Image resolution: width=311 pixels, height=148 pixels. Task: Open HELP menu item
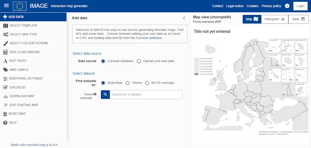tap(33, 122)
